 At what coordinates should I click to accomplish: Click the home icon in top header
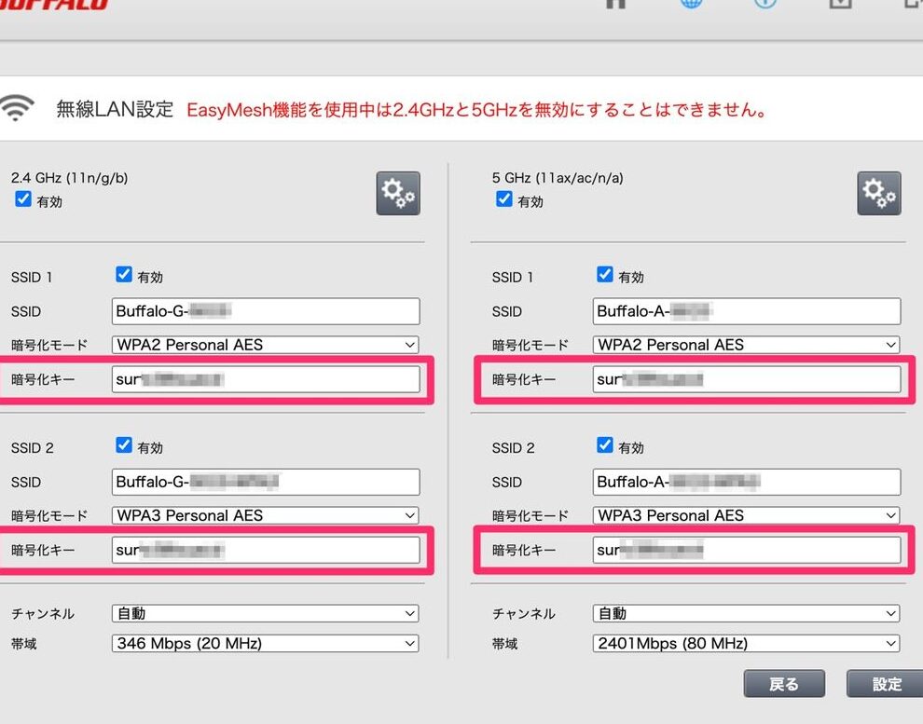pyautogui.click(x=615, y=3)
